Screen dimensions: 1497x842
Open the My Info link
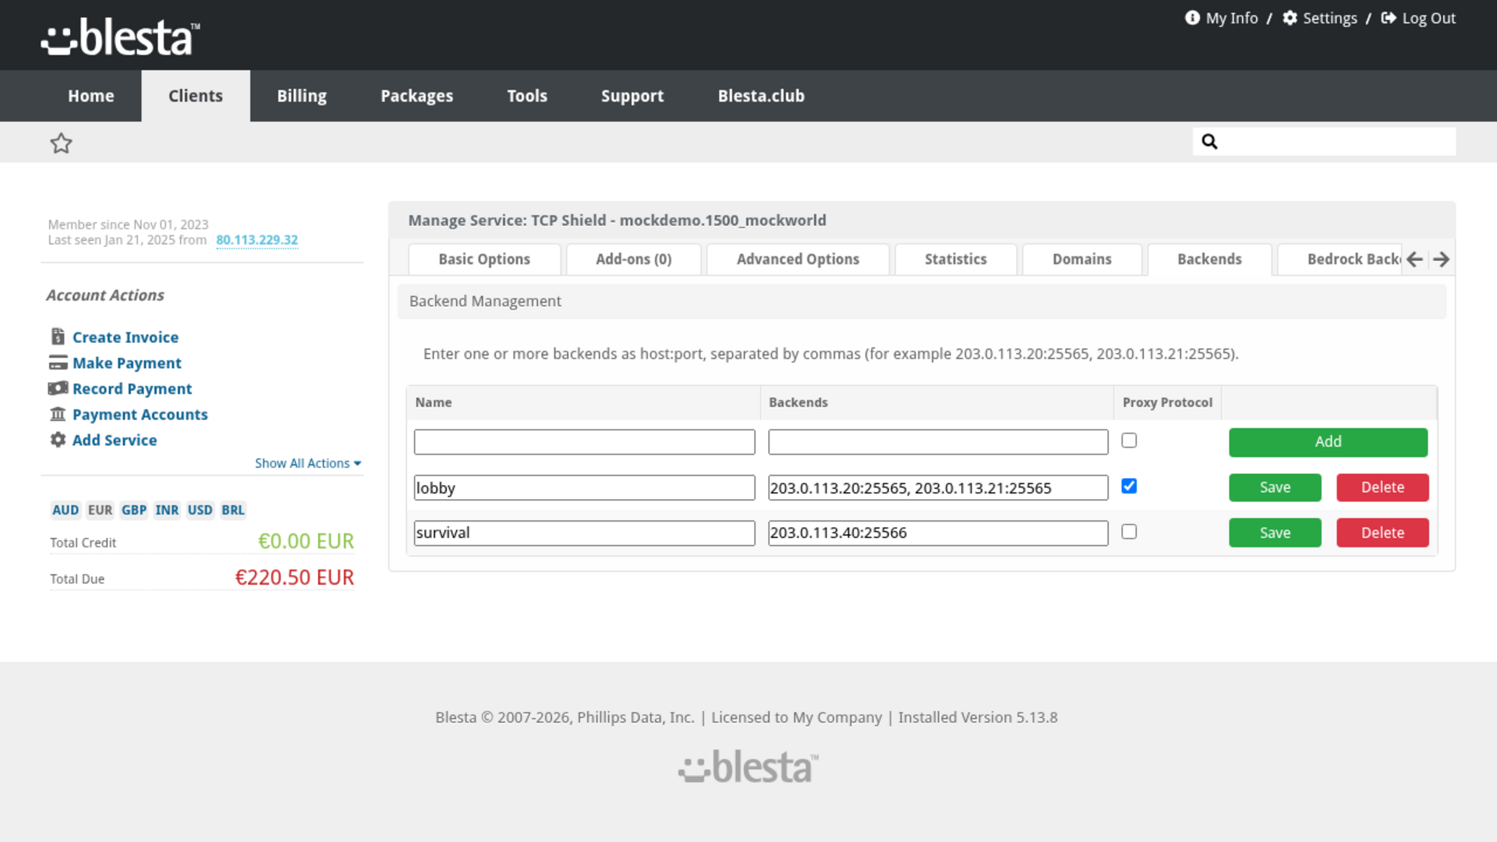tap(1232, 18)
